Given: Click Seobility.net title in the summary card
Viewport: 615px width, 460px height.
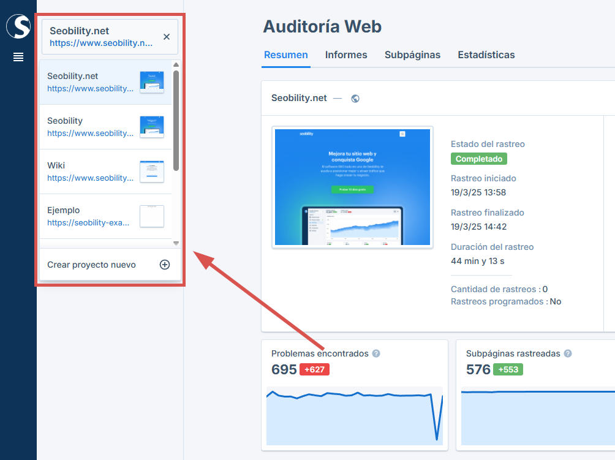Looking at the screenshot, I should click(299, 98).
